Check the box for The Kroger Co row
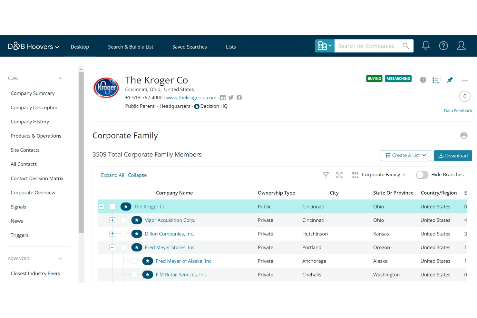Viewport: 477px width, 318px height. [112, 207]
